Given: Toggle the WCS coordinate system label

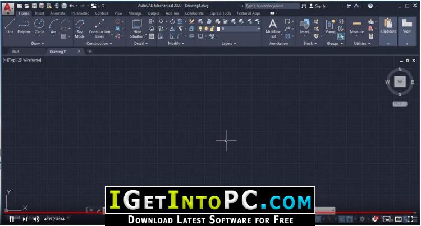Looking at the screenshot, I should [x=400, y=104].
